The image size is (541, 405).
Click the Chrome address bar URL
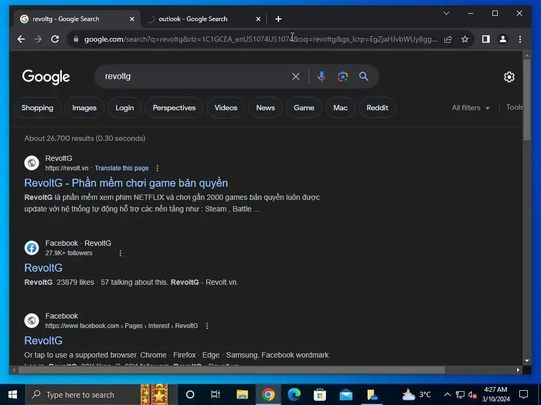tap(260, 39)
